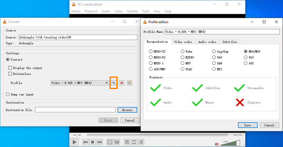The width and height of the screenshot is (283, 147).
Task: Select the MKV encapsulation radio button
Action: [x=182, y=63]
